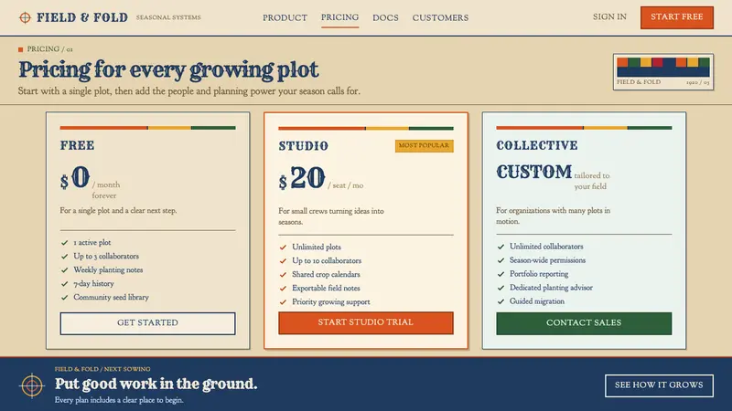Click the Get Started button
The height and width of the screenshot is (411, 732).
[x=147, y=323]
